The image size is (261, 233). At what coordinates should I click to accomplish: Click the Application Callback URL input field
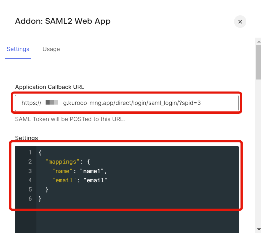[x=126, y=103]
